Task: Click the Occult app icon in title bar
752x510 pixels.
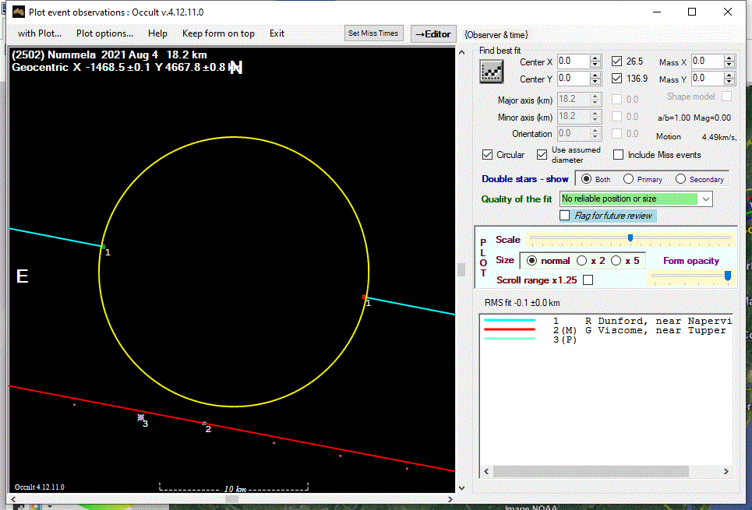Action: 17,12
